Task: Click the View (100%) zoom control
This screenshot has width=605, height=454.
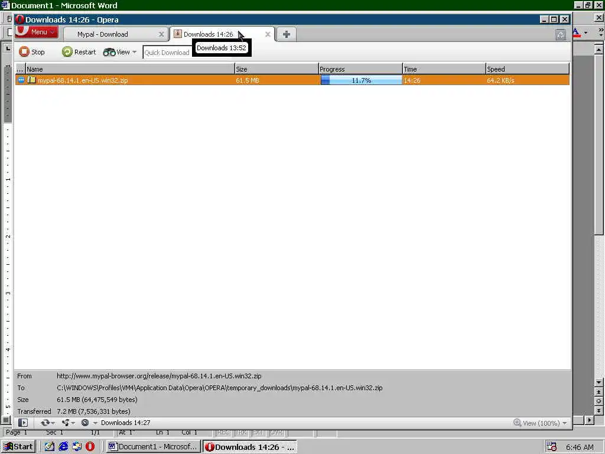Action: coord(540,423)
